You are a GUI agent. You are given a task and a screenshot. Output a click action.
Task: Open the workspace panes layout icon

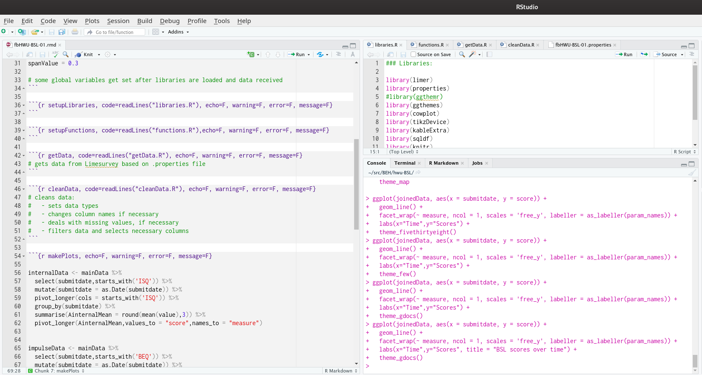click(156, 32)
